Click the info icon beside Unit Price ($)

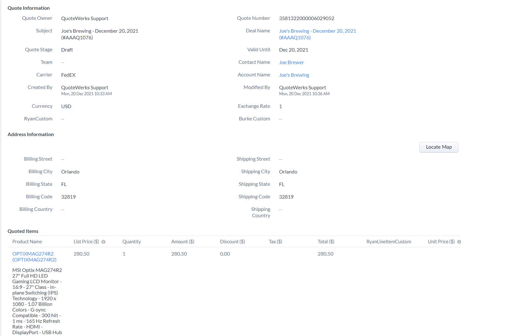[459, 242]
